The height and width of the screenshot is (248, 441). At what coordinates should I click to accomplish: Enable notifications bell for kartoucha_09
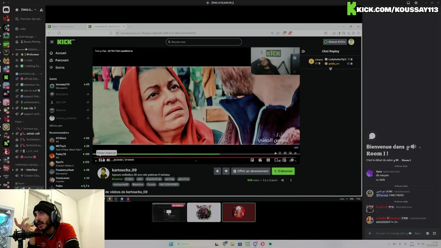click(217, 171)
